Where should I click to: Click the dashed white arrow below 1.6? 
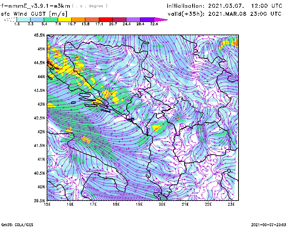[x=10, y=19]
